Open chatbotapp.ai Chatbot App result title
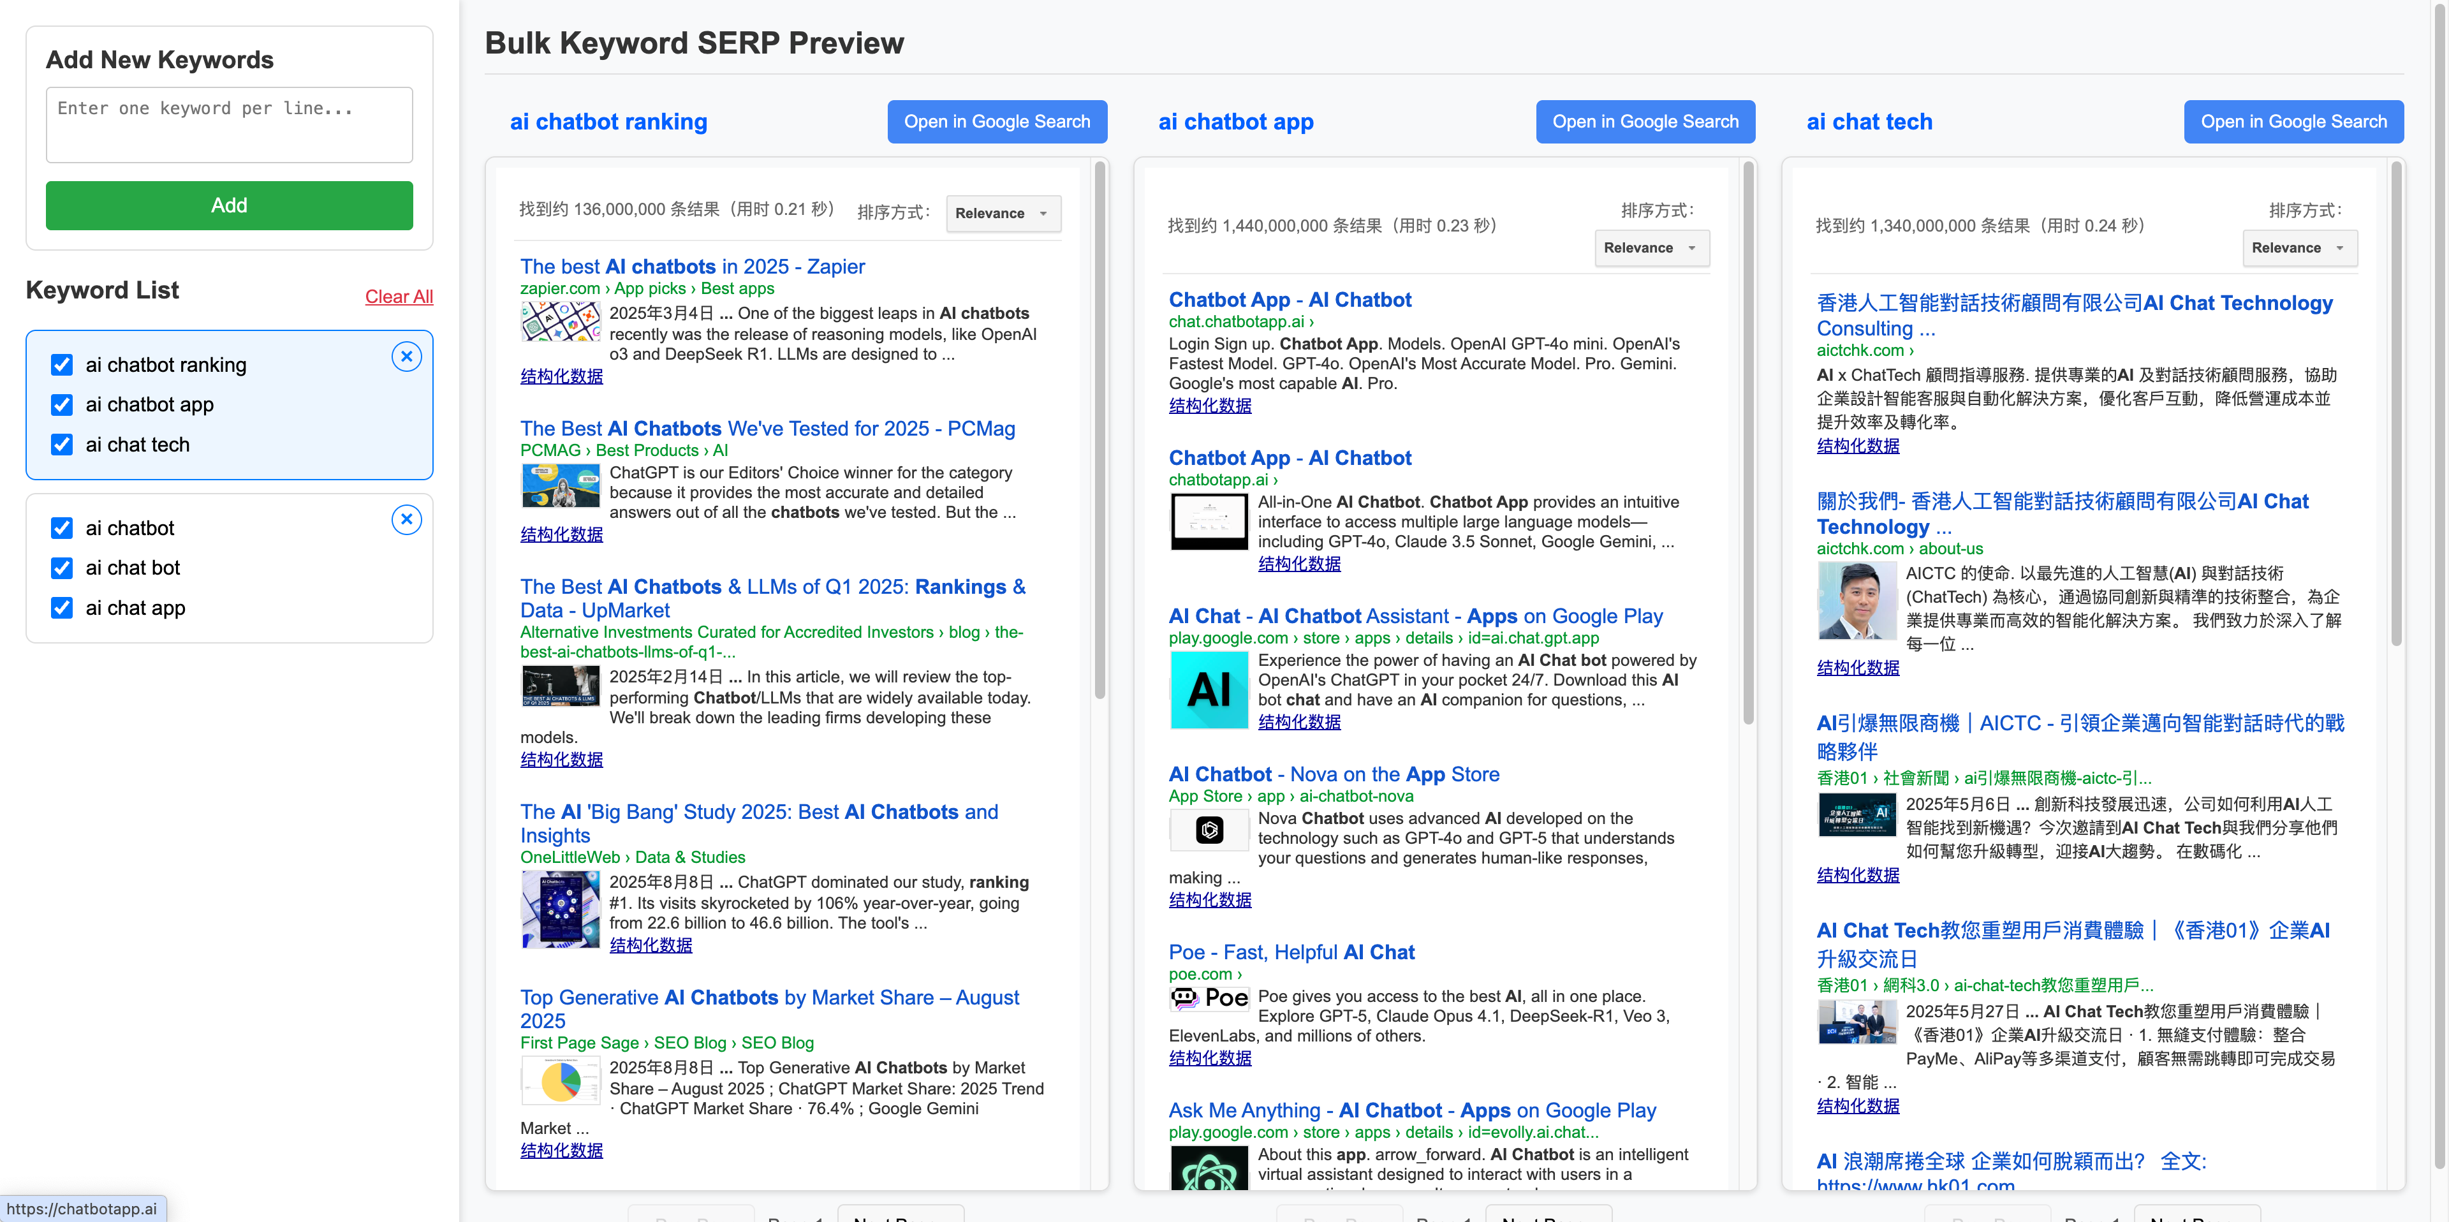Image resolution: width=2449 pixels, height=1222 pixels. 1289,457
